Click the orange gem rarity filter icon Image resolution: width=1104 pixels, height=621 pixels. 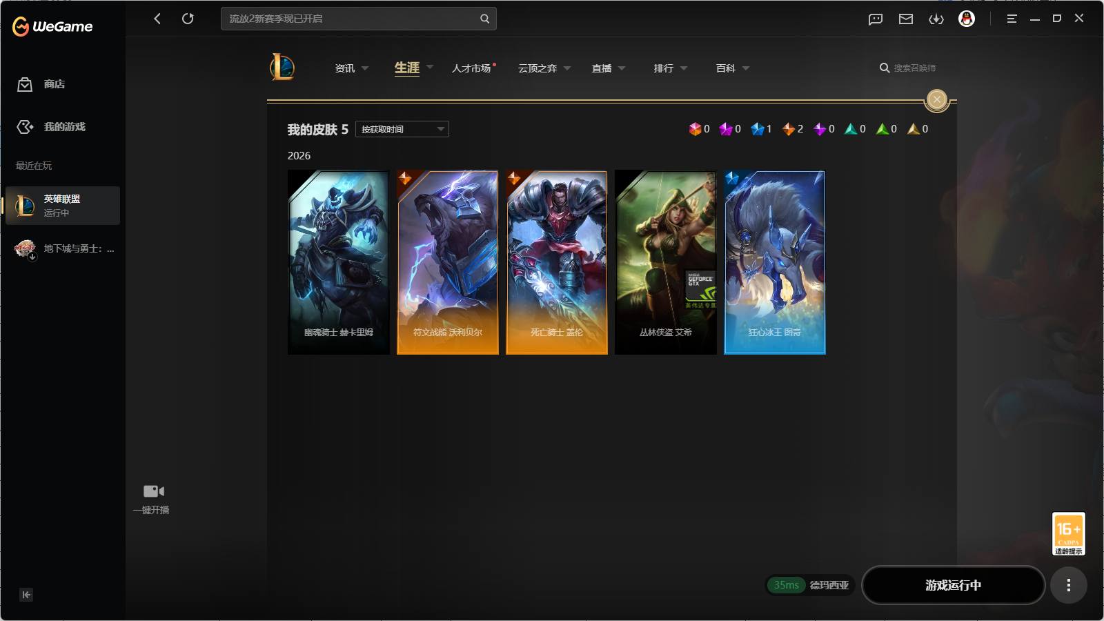789,129
